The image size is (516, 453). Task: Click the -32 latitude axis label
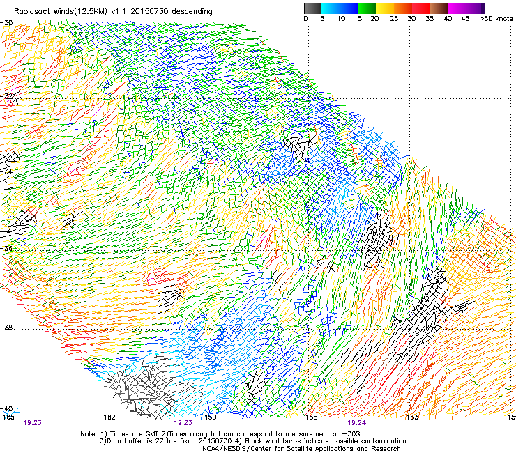[x=6, y=96]
